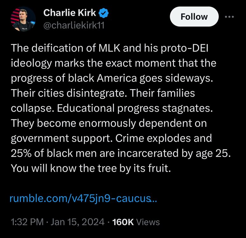Click the blue verified checkmark badge

104,13
